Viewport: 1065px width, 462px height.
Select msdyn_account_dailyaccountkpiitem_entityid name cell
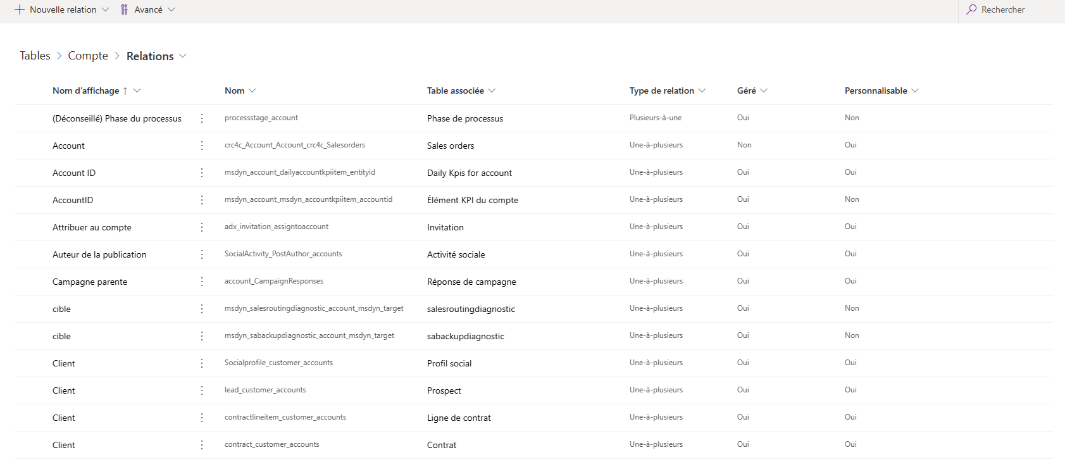click(300, 172)
